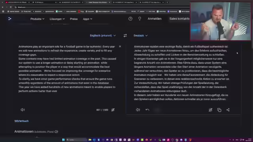Click into the German translation text area

click(x=181, y=73)
